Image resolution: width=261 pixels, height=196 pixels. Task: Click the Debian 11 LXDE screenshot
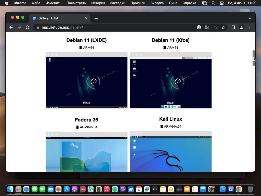tap(87, 80)
